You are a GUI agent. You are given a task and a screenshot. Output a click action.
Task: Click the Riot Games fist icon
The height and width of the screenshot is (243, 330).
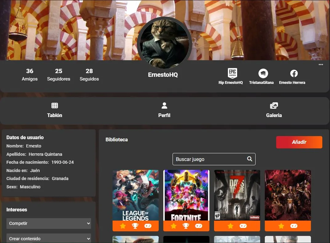pos(263,73)
